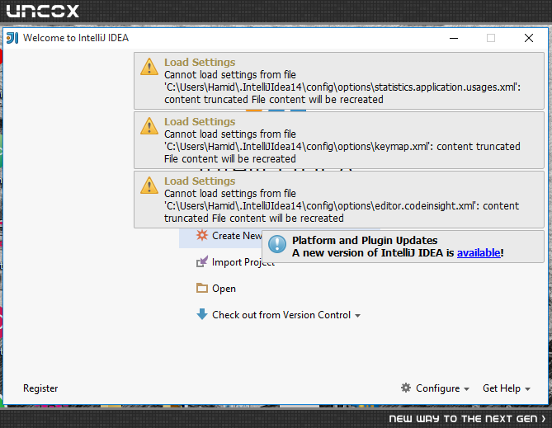
Task: Open the 'available' update link
Action: coord(479,252)
